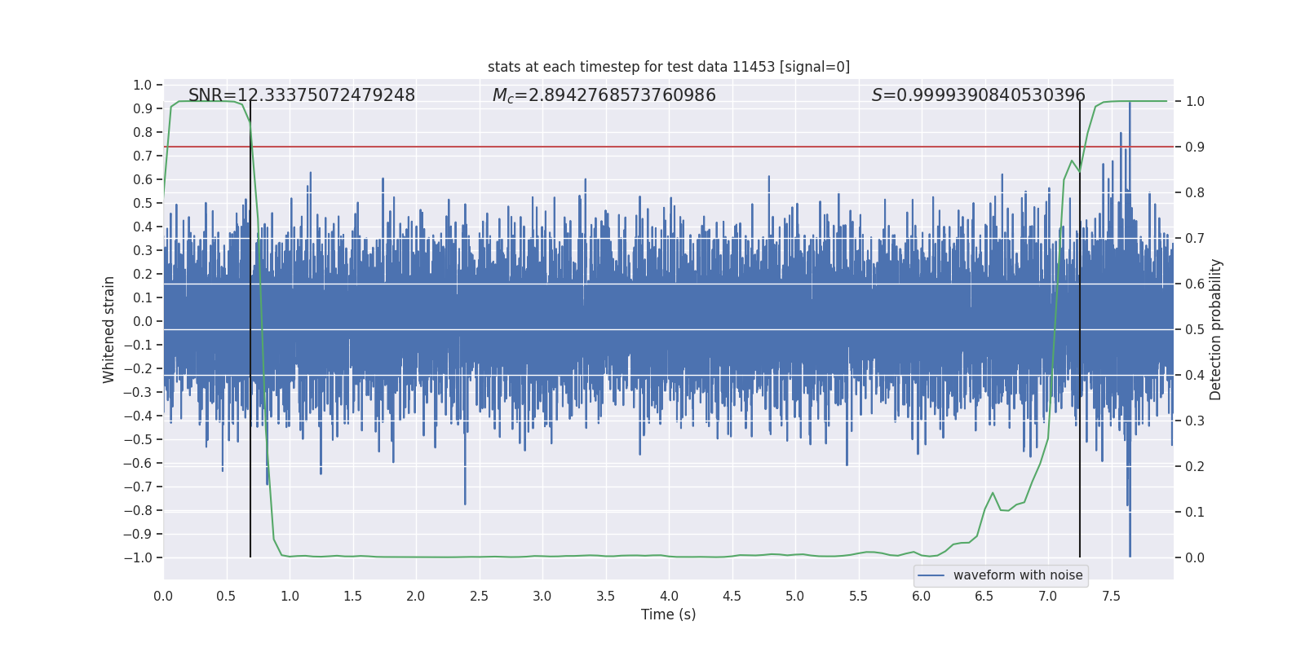This screenshot has height=652, width=1305.
Task: Click the 7.5 tick label on time axis
Action: click(1111, 596)
